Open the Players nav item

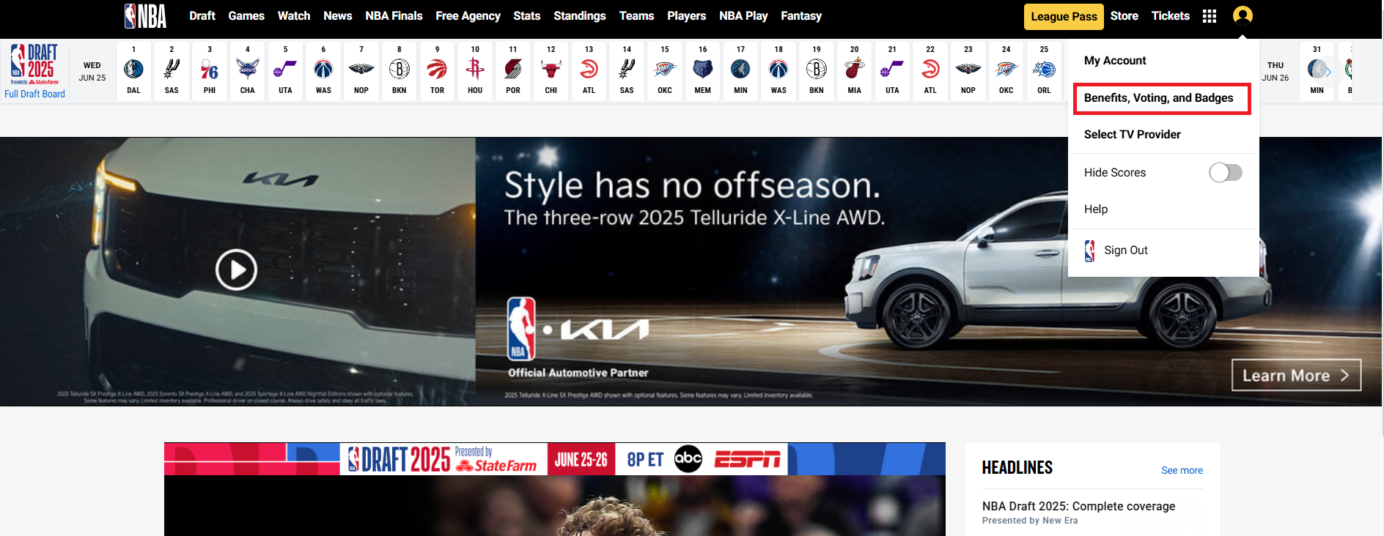coord(687,15)
